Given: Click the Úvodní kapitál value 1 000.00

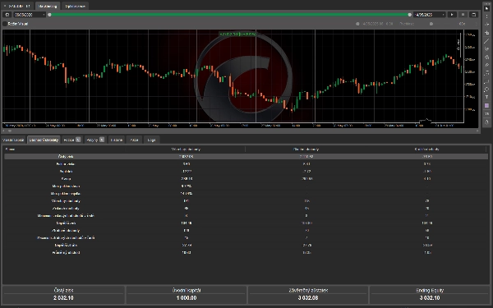Looking at the screenshot, I should [187, 298].
